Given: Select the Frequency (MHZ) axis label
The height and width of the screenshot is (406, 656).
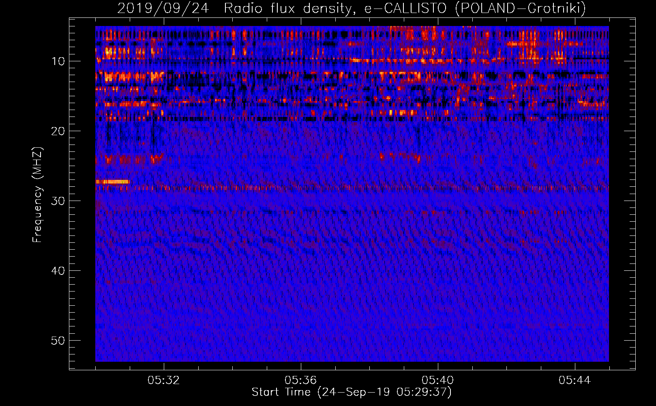Looking at the screenshot, I should coord(37,195).
